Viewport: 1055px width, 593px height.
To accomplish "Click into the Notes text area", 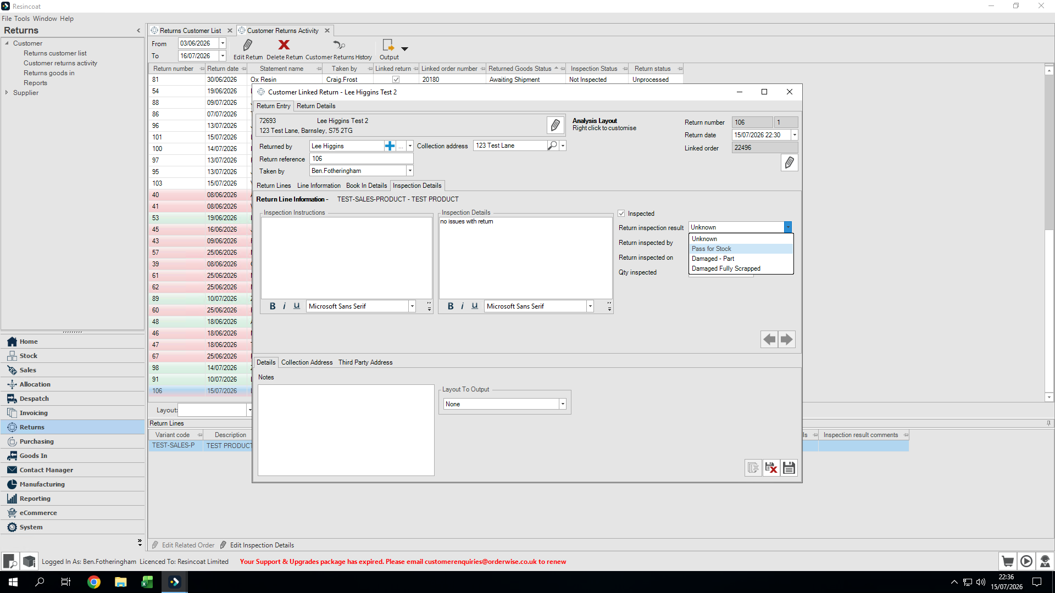I will tap(346, 430).
